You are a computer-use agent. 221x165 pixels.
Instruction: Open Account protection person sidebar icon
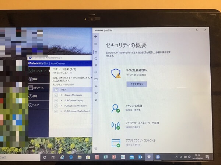96,66
